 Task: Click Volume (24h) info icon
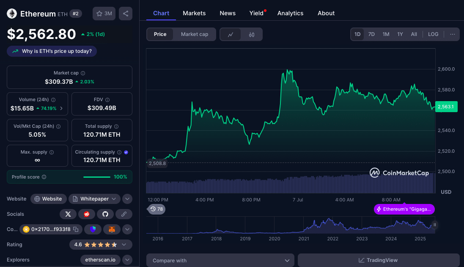53,100
